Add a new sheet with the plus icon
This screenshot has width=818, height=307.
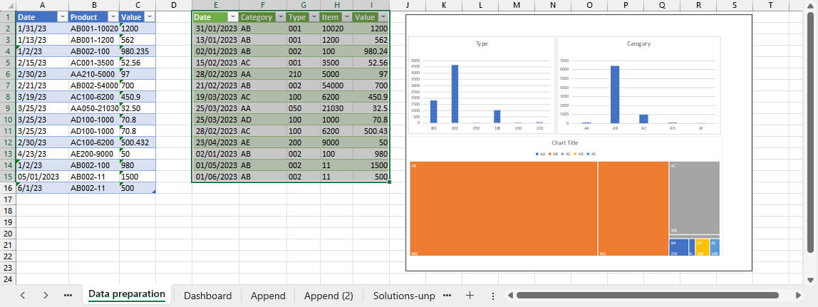470,295
